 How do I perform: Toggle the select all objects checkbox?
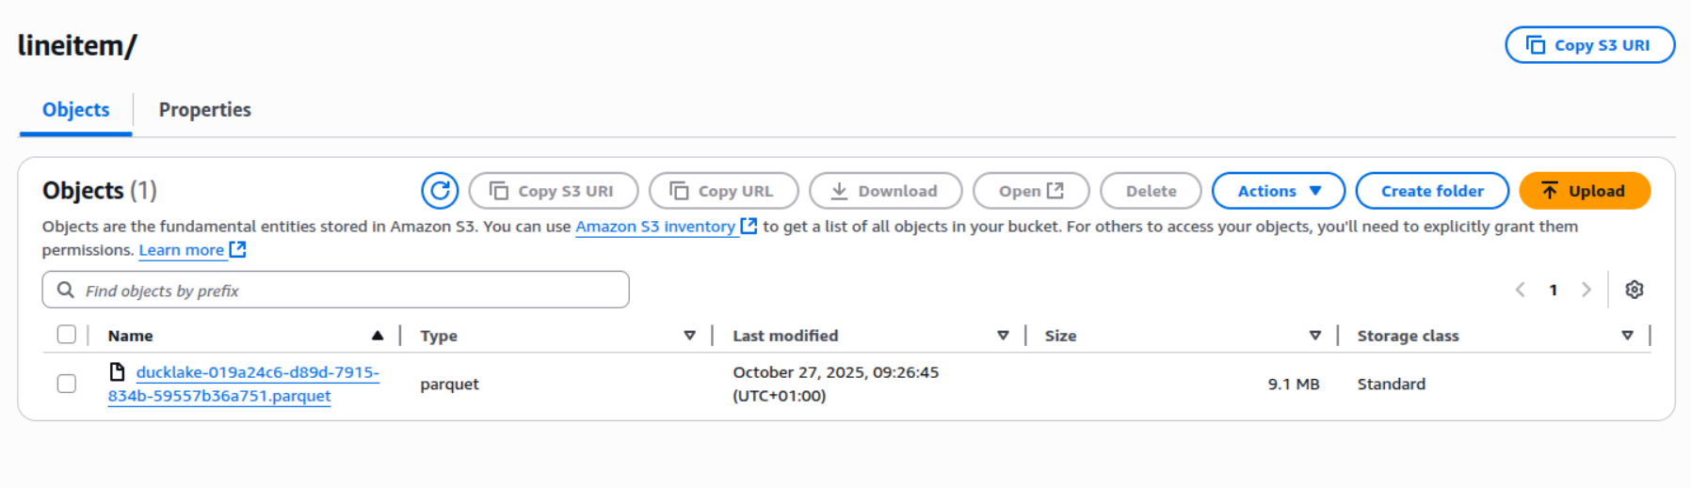[x=67, y=335]
